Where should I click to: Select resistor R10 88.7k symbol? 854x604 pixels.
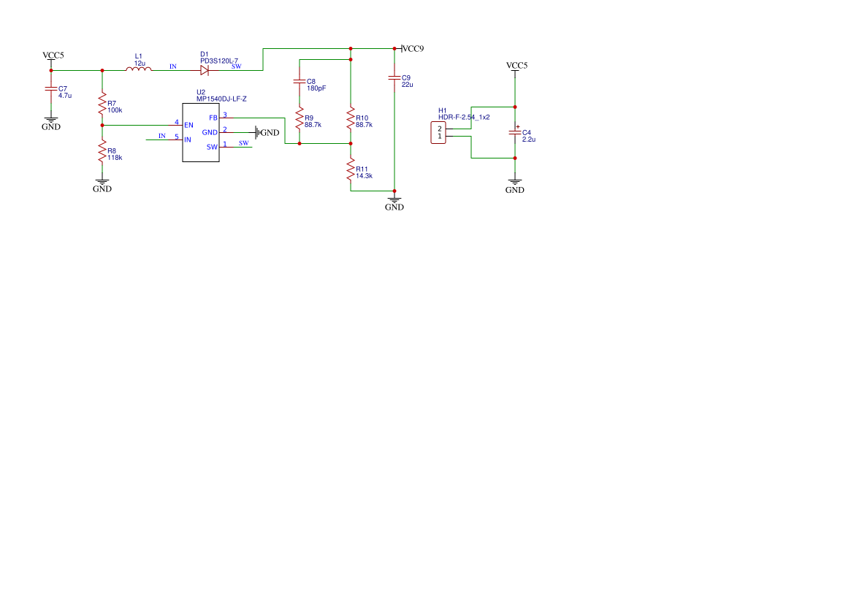tap(351, 118)
